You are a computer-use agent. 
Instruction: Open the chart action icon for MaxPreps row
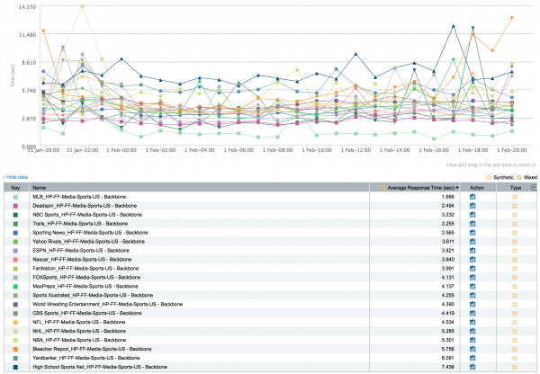(x=472, y=286)
